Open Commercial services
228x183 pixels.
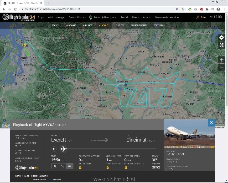click(167, 17)
